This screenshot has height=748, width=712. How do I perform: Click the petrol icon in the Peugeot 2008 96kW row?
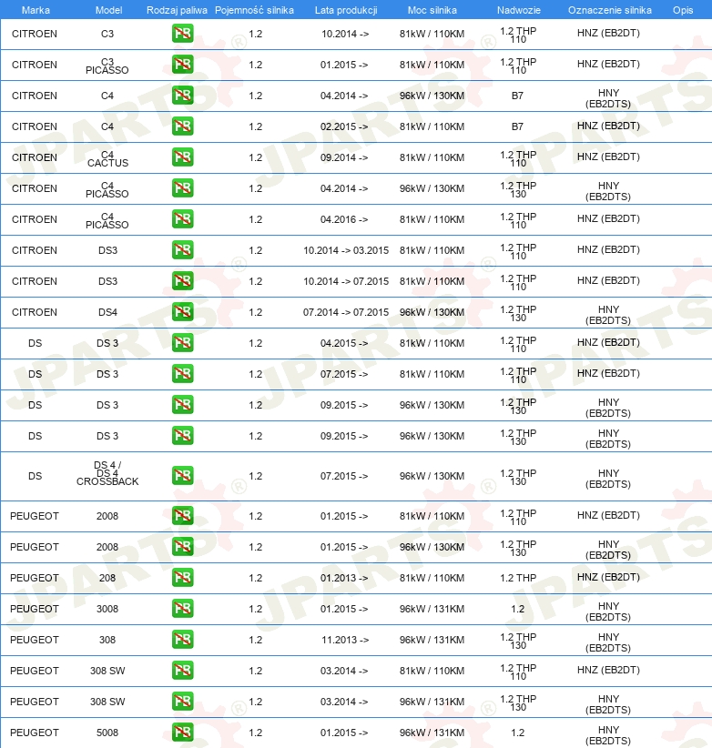point(183,547)
